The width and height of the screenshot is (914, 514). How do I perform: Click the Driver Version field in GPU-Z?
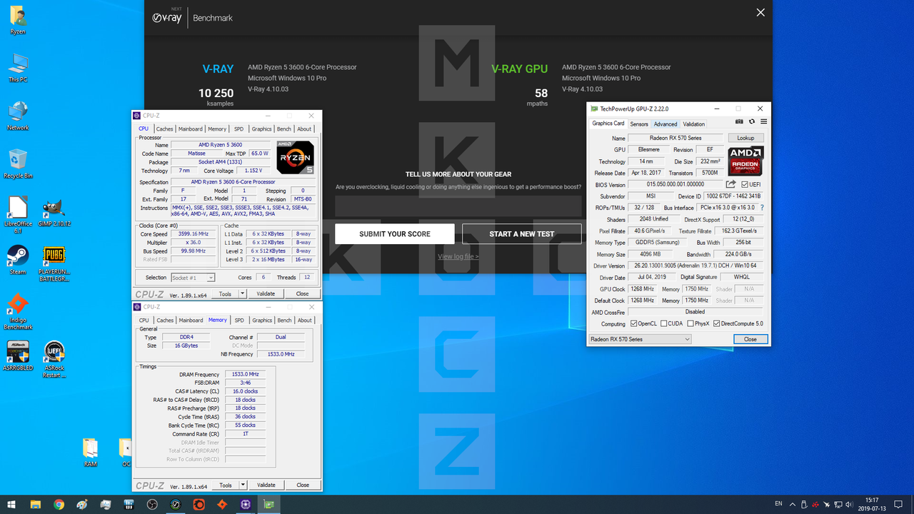(x=695, y=266)
